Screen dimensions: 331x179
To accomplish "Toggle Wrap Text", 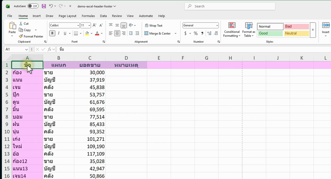I will [x=153, y=26].
